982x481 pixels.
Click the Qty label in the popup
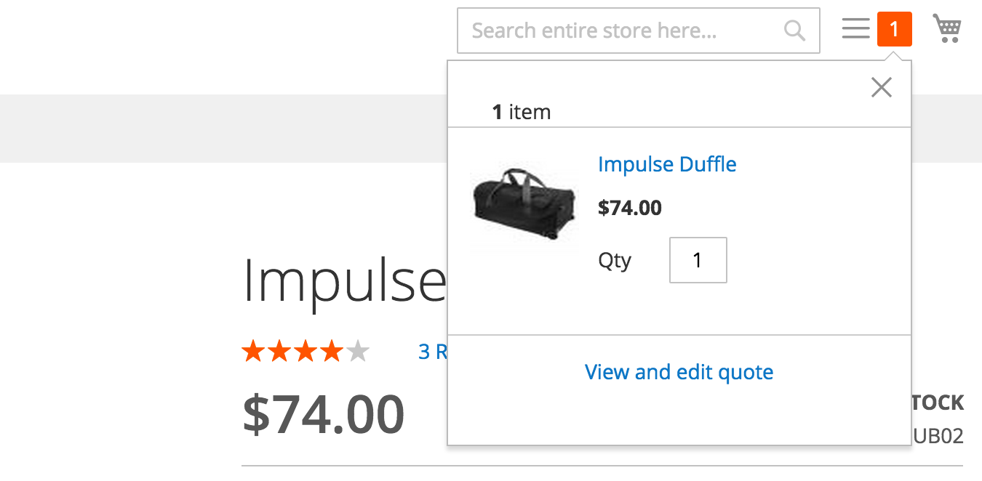615,260
